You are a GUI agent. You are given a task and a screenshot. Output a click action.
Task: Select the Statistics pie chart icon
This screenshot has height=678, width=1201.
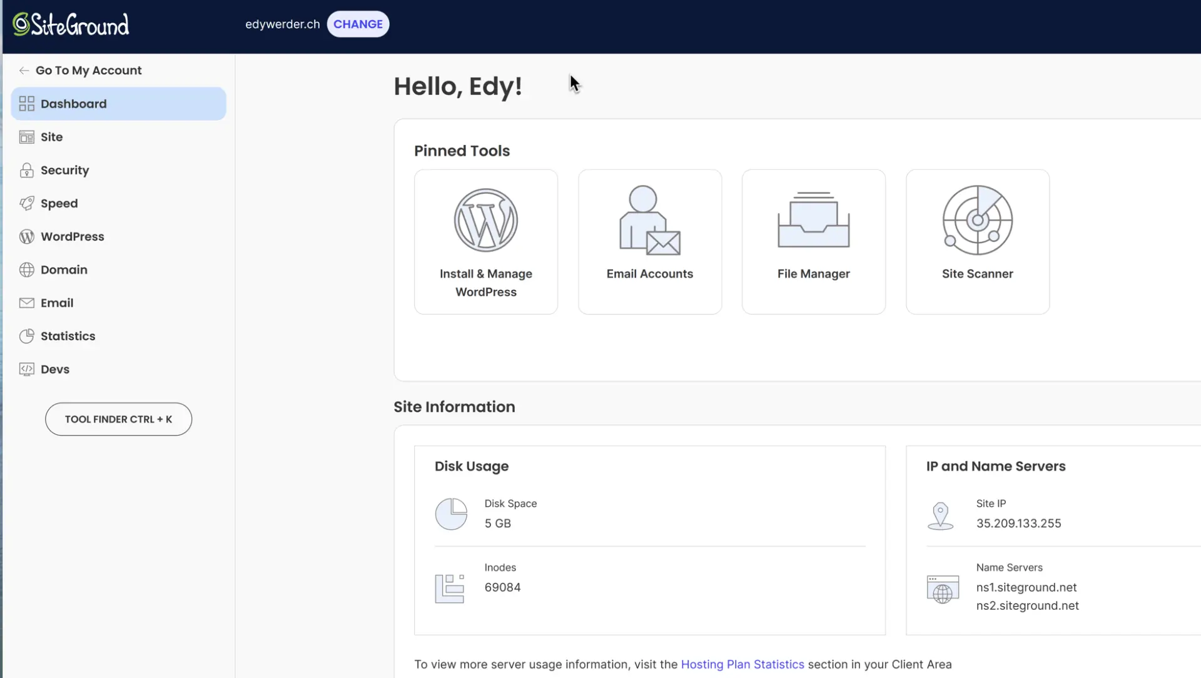tap(26, 336)
